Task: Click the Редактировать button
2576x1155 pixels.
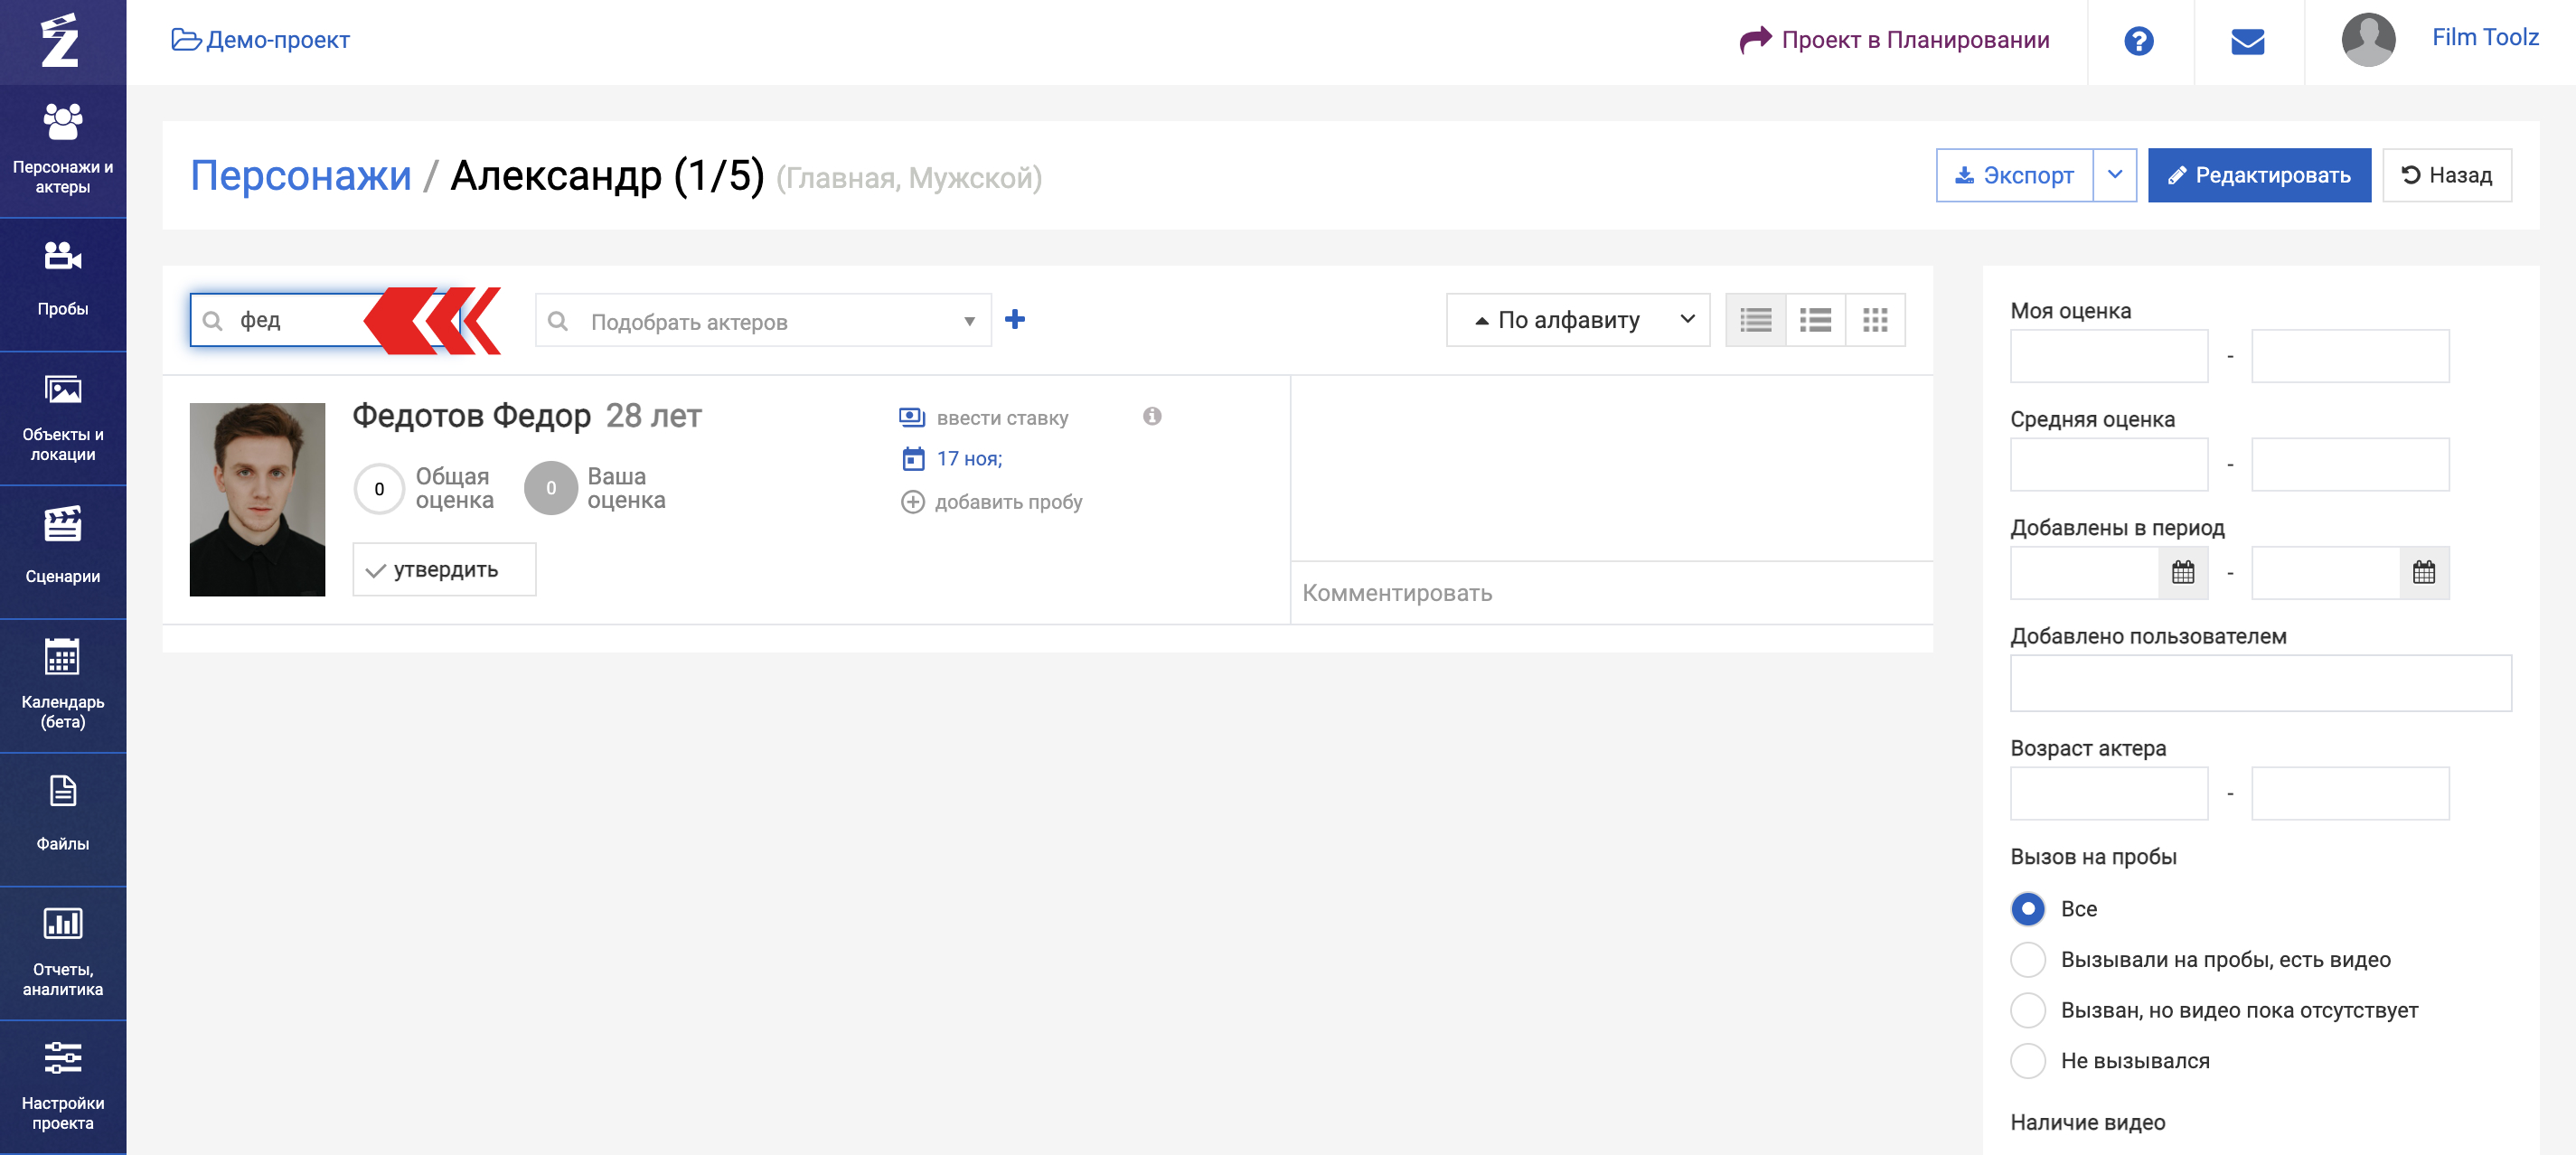Action: pos(2259,175)
